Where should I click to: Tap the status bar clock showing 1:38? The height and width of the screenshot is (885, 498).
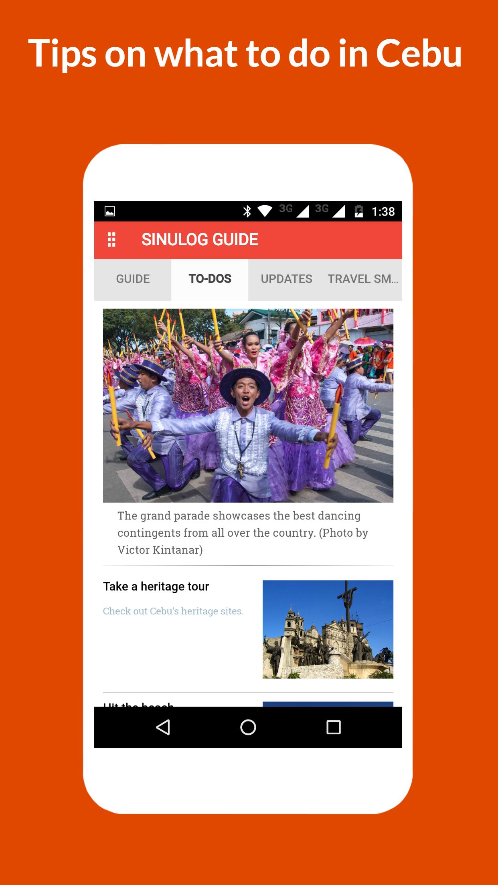pos(383,212)
